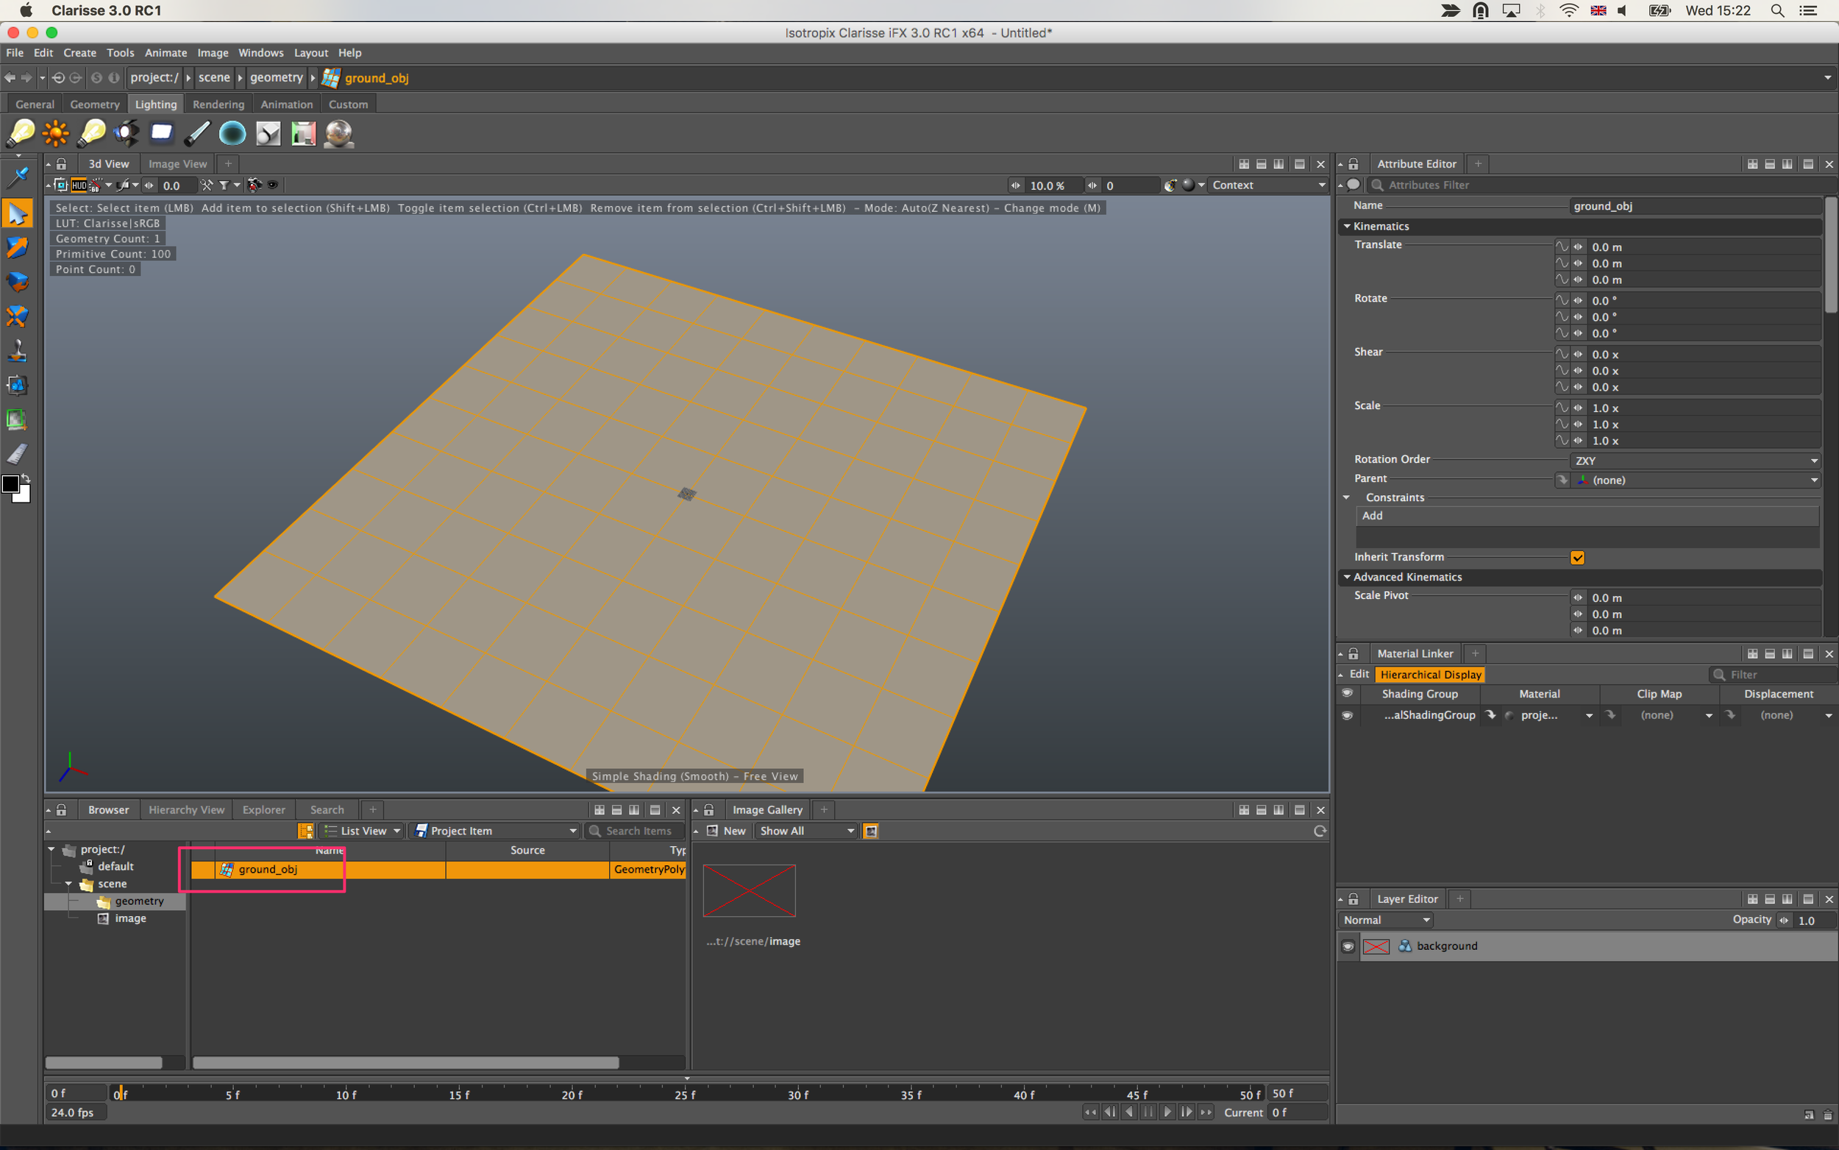Hide the background layer with its eye icon
The image size is (1839, 1150).
[1348, 946]
